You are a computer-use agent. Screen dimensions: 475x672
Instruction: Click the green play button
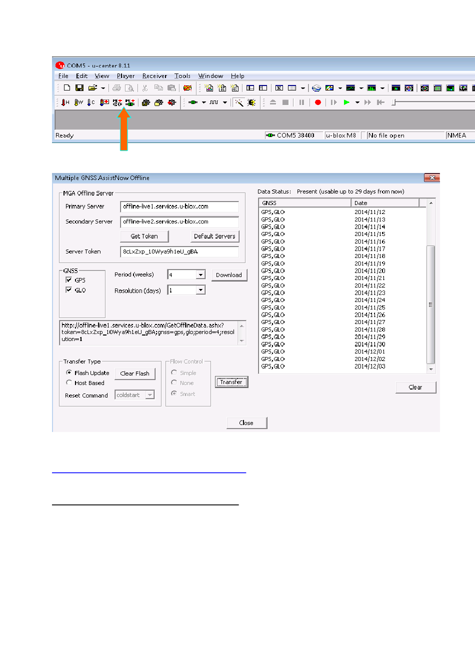346,102
